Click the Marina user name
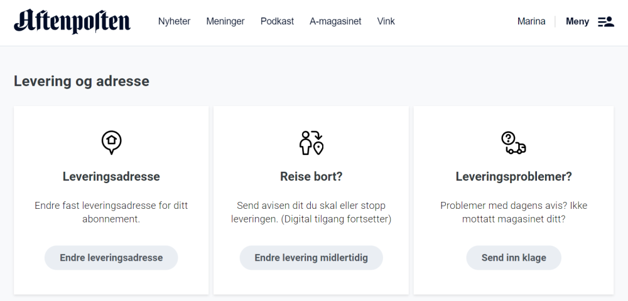The image size is (628, 301). click(x=531, y=21)
